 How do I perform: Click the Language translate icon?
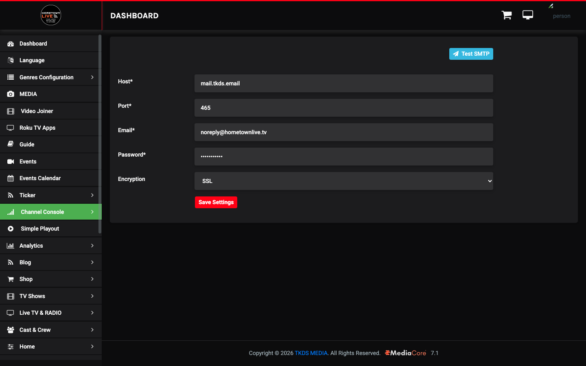pos(11,60)
